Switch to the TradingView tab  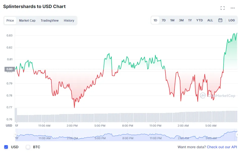click(50, 20)
